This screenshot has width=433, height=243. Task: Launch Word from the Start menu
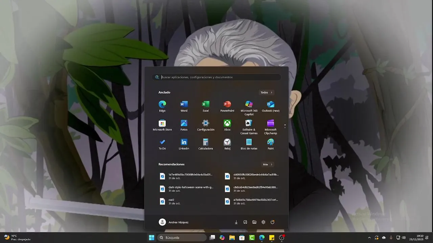tap(184, 106)
